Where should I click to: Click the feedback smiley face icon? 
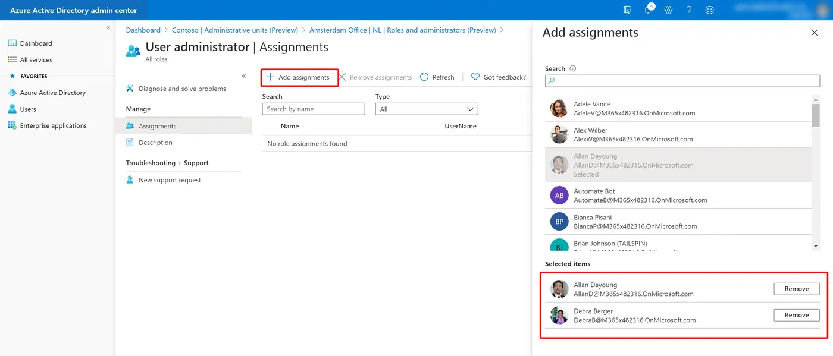click(709, 10)
